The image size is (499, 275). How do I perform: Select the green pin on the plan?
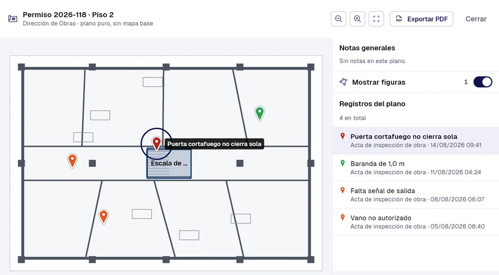(x=259, y=113)
